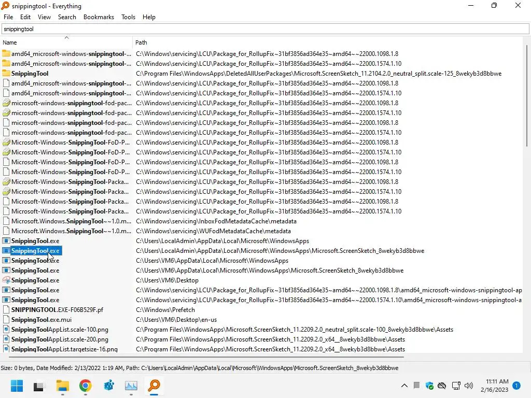
Task: Click the cloud sync tray icon
Action: click(442, 386)
